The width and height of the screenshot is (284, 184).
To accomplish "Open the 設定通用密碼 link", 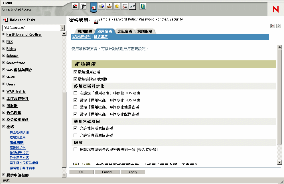I will tap(19, 158).
